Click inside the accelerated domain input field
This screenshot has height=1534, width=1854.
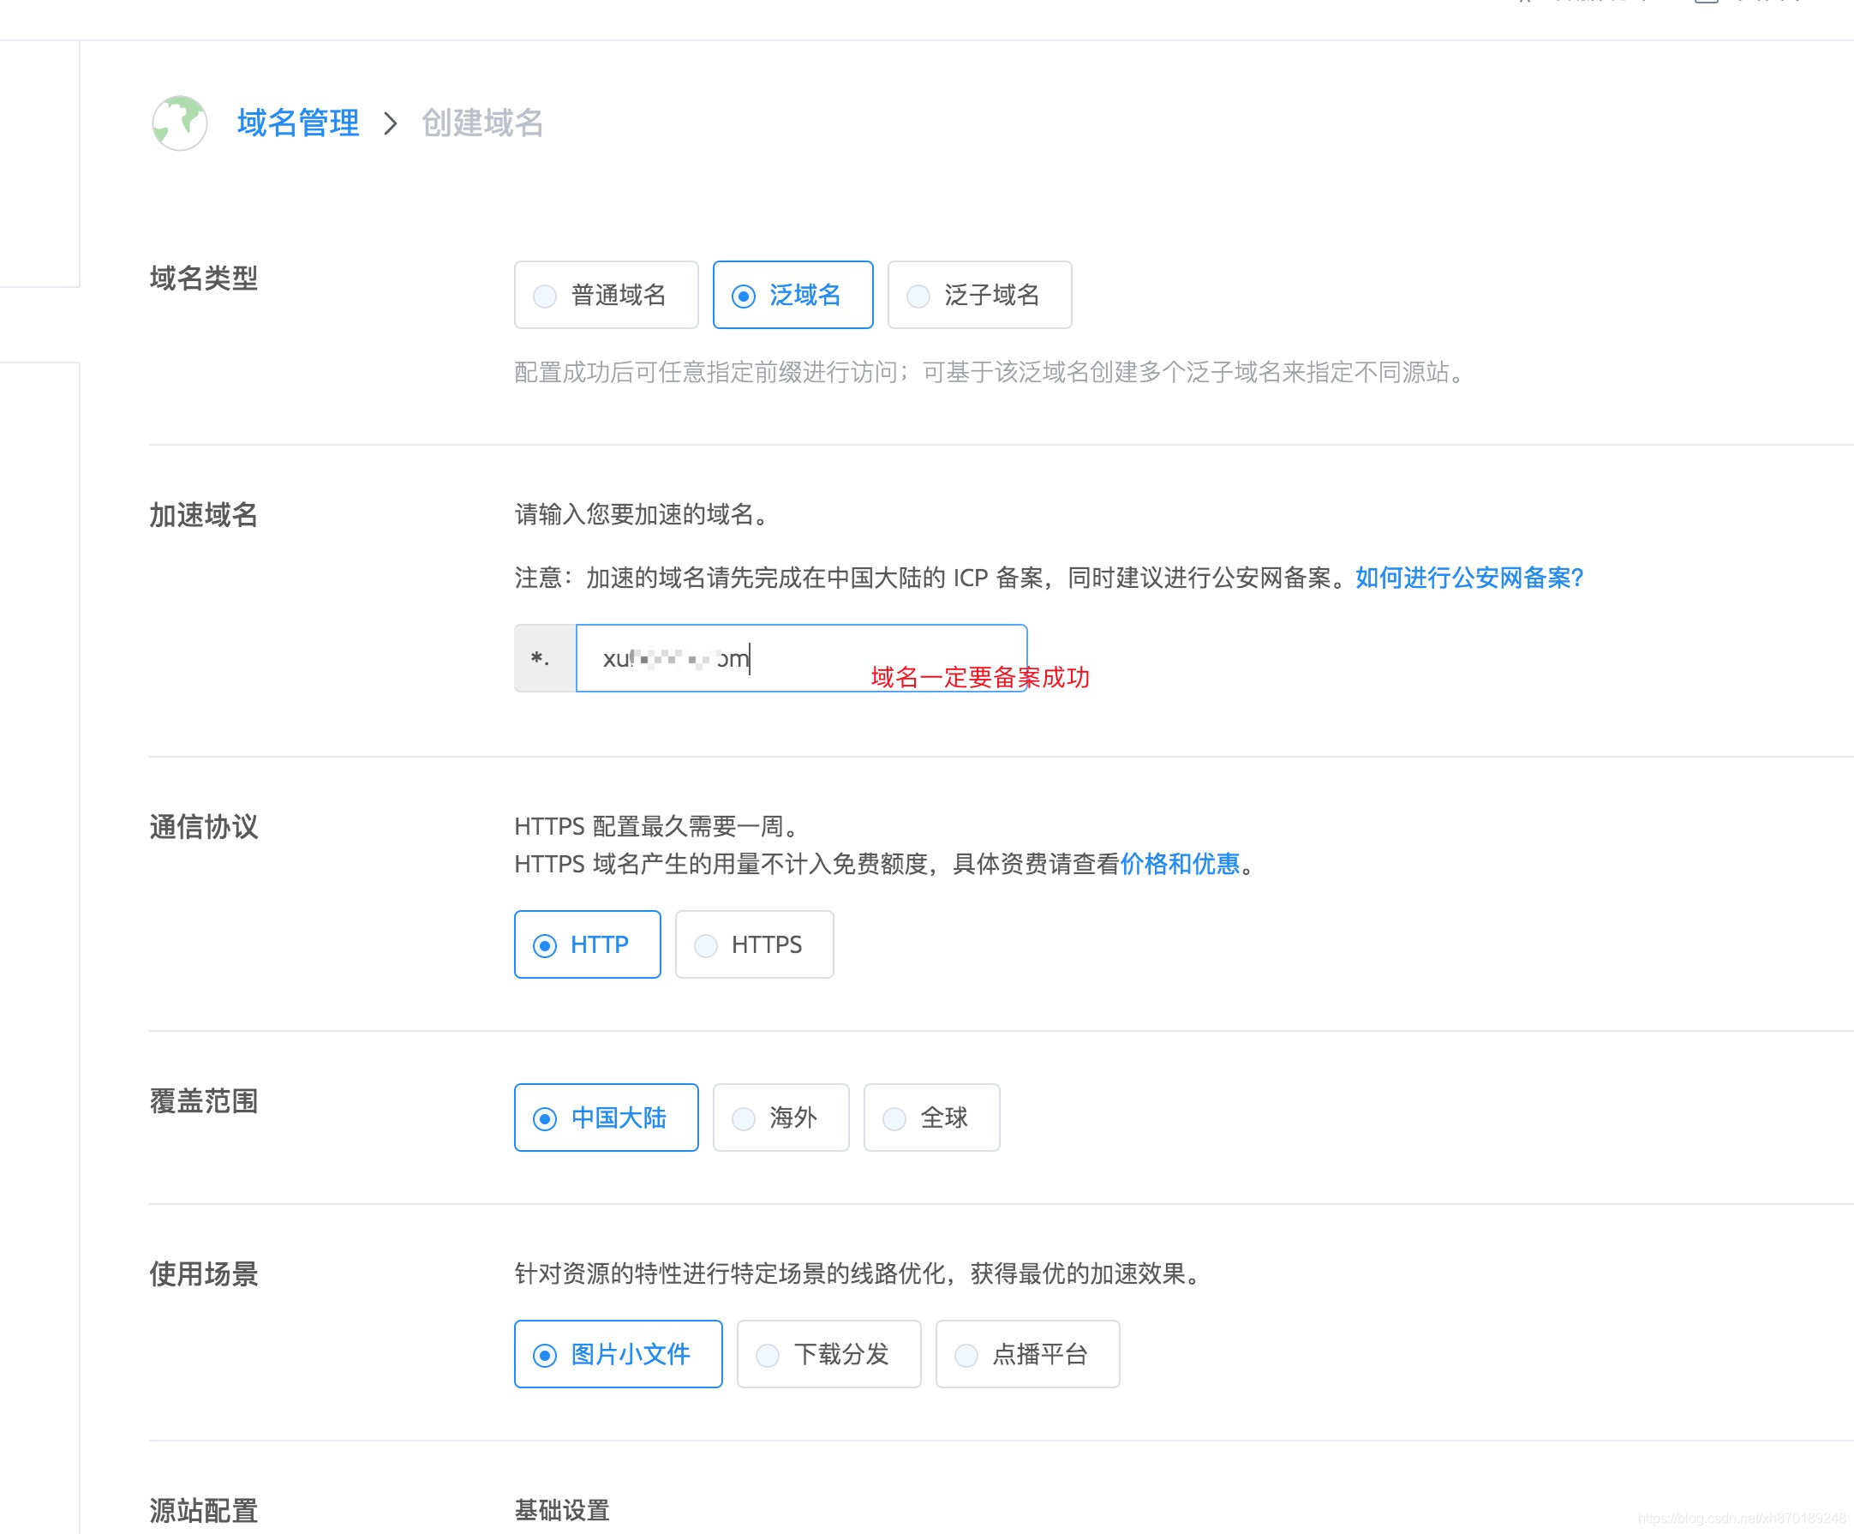click(x=802, y=659)
